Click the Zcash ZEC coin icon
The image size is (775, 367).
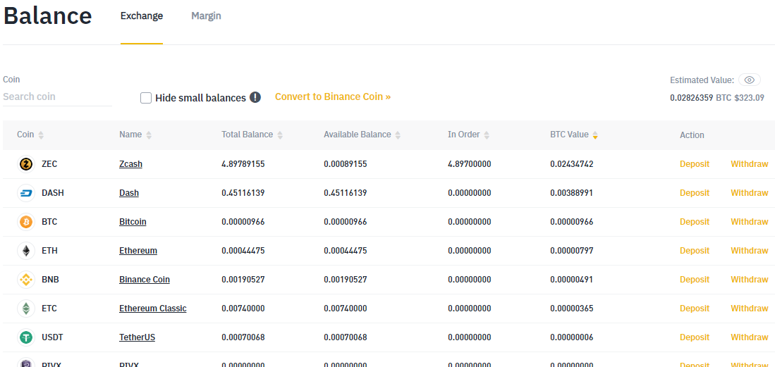coord(25,164)
